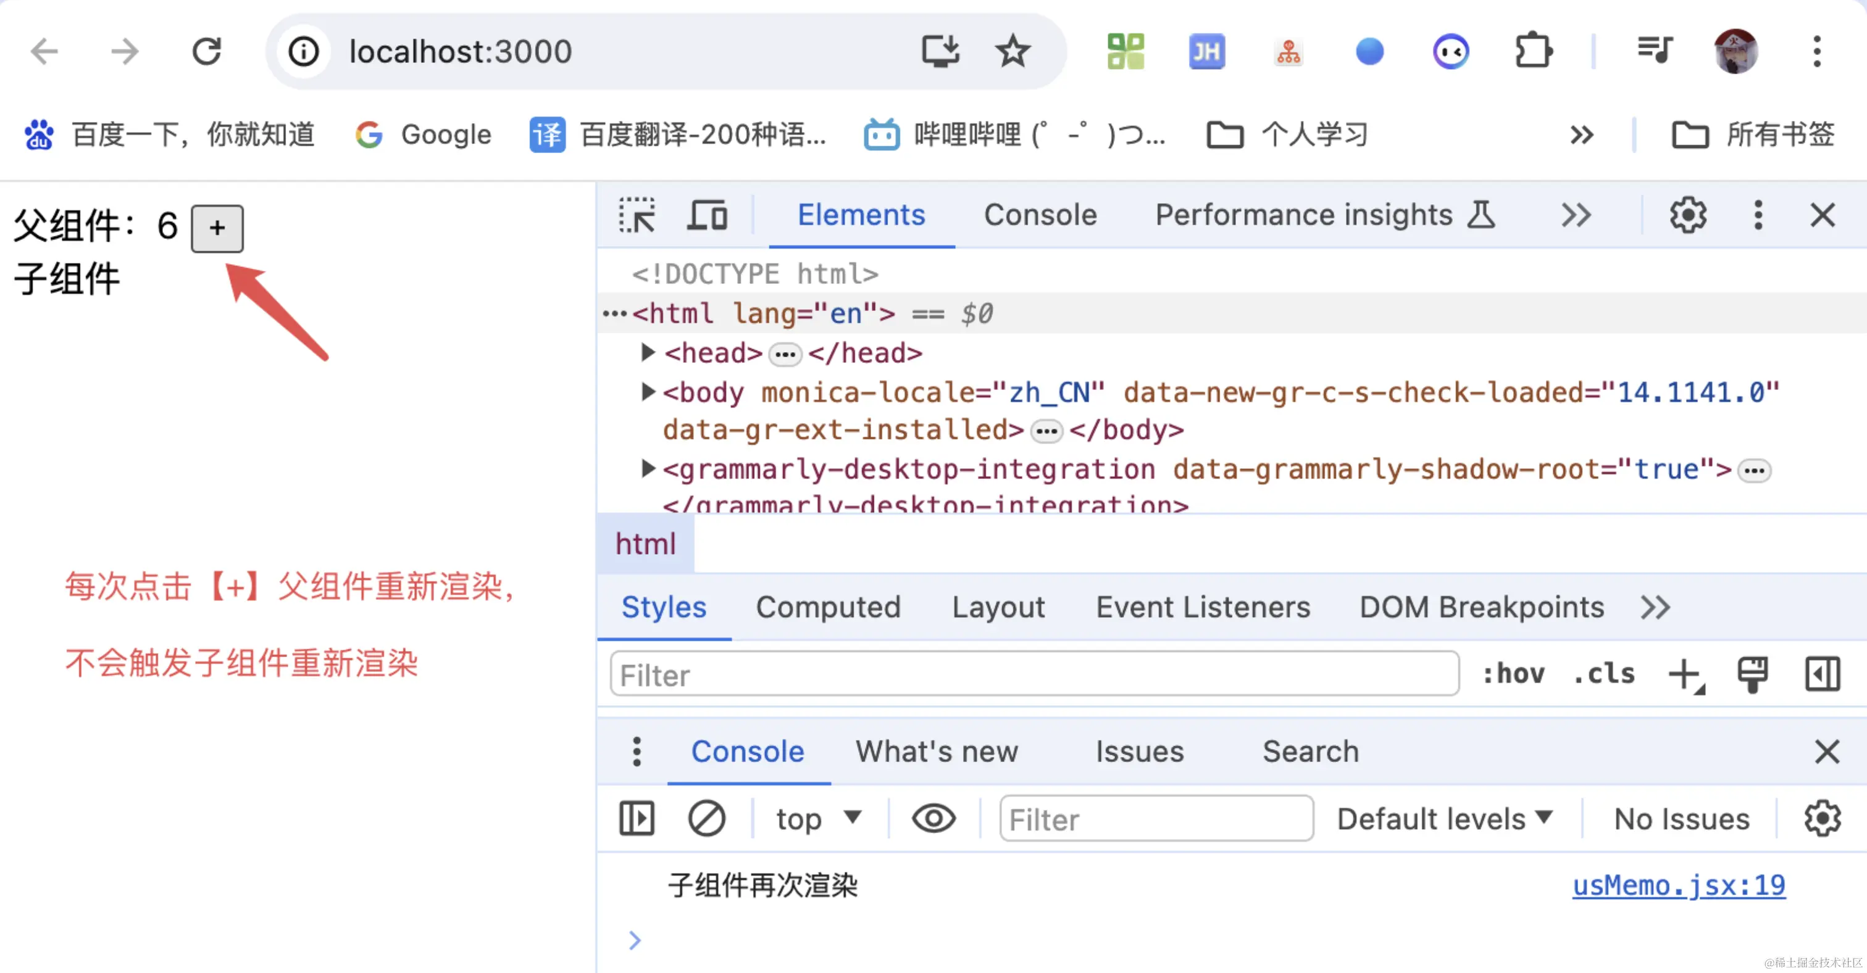
Task: Activate the inspect element picker icon
Action: coord(637,215)
